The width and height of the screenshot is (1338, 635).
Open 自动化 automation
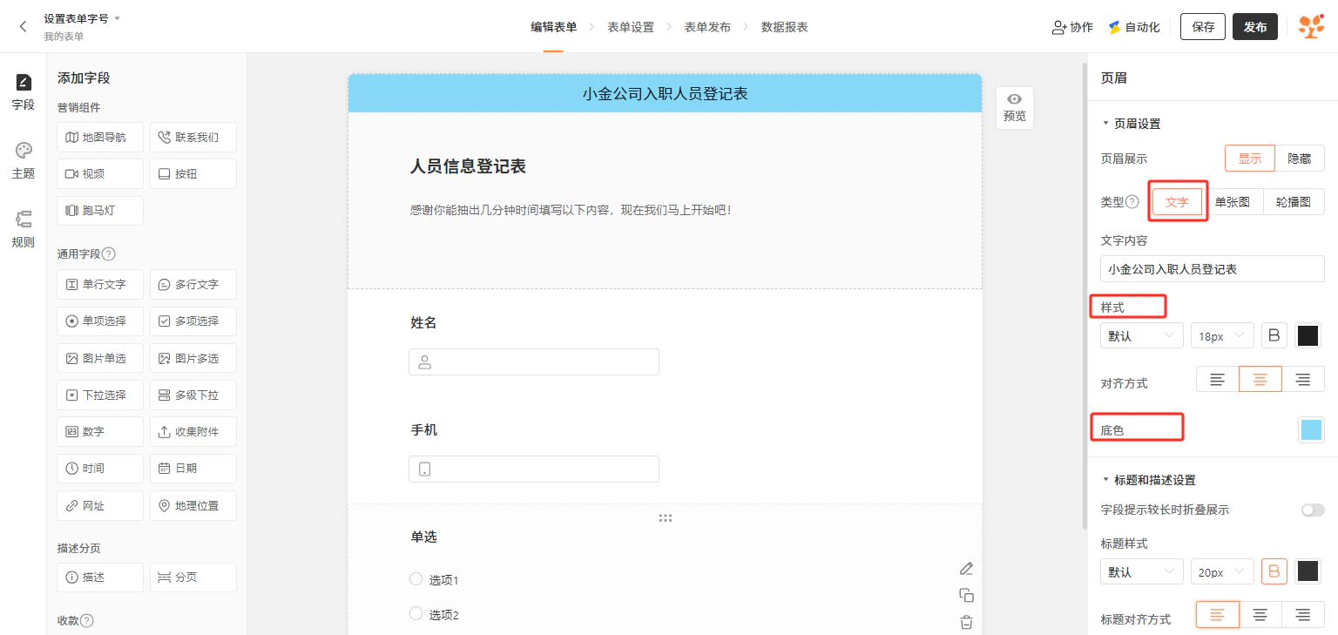tap(1133, 27)
